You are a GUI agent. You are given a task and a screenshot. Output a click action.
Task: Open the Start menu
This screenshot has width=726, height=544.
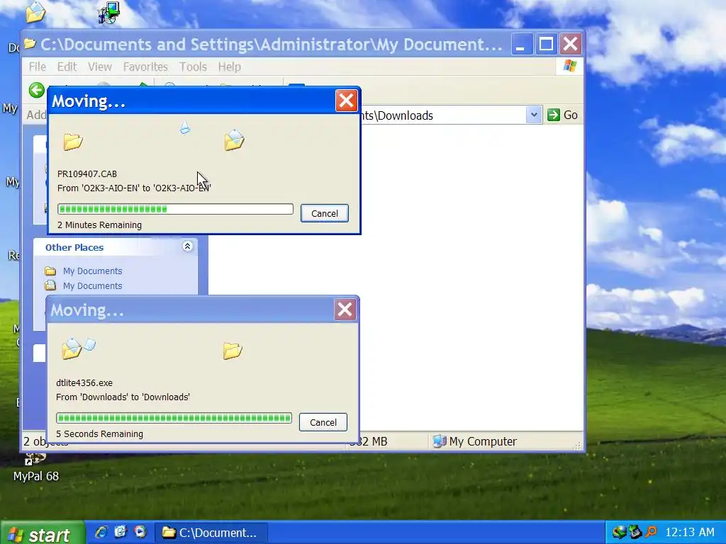(x=43, y=533)
